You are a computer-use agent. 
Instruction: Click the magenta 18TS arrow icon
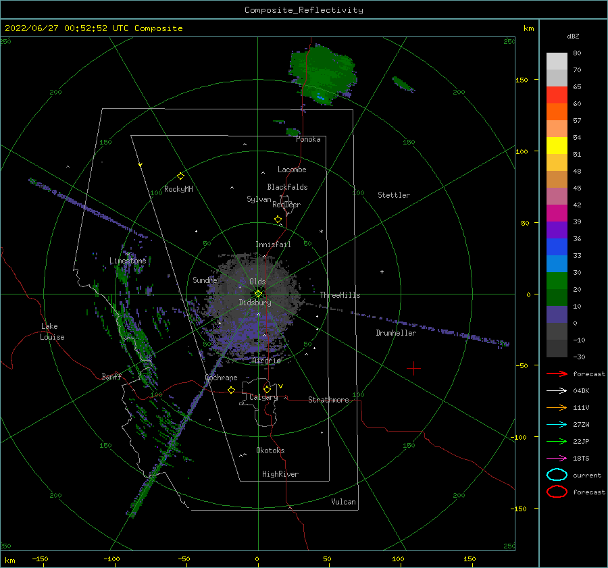557,459
